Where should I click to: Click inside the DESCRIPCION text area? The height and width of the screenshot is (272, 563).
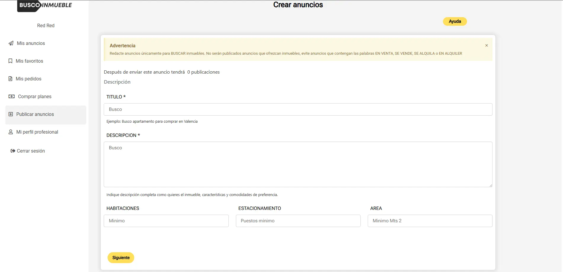coord(298,164)
